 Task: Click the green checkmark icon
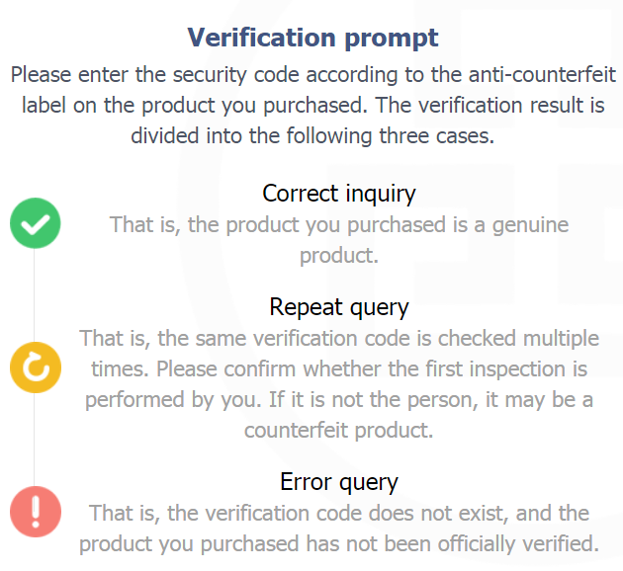click(36, 223)
